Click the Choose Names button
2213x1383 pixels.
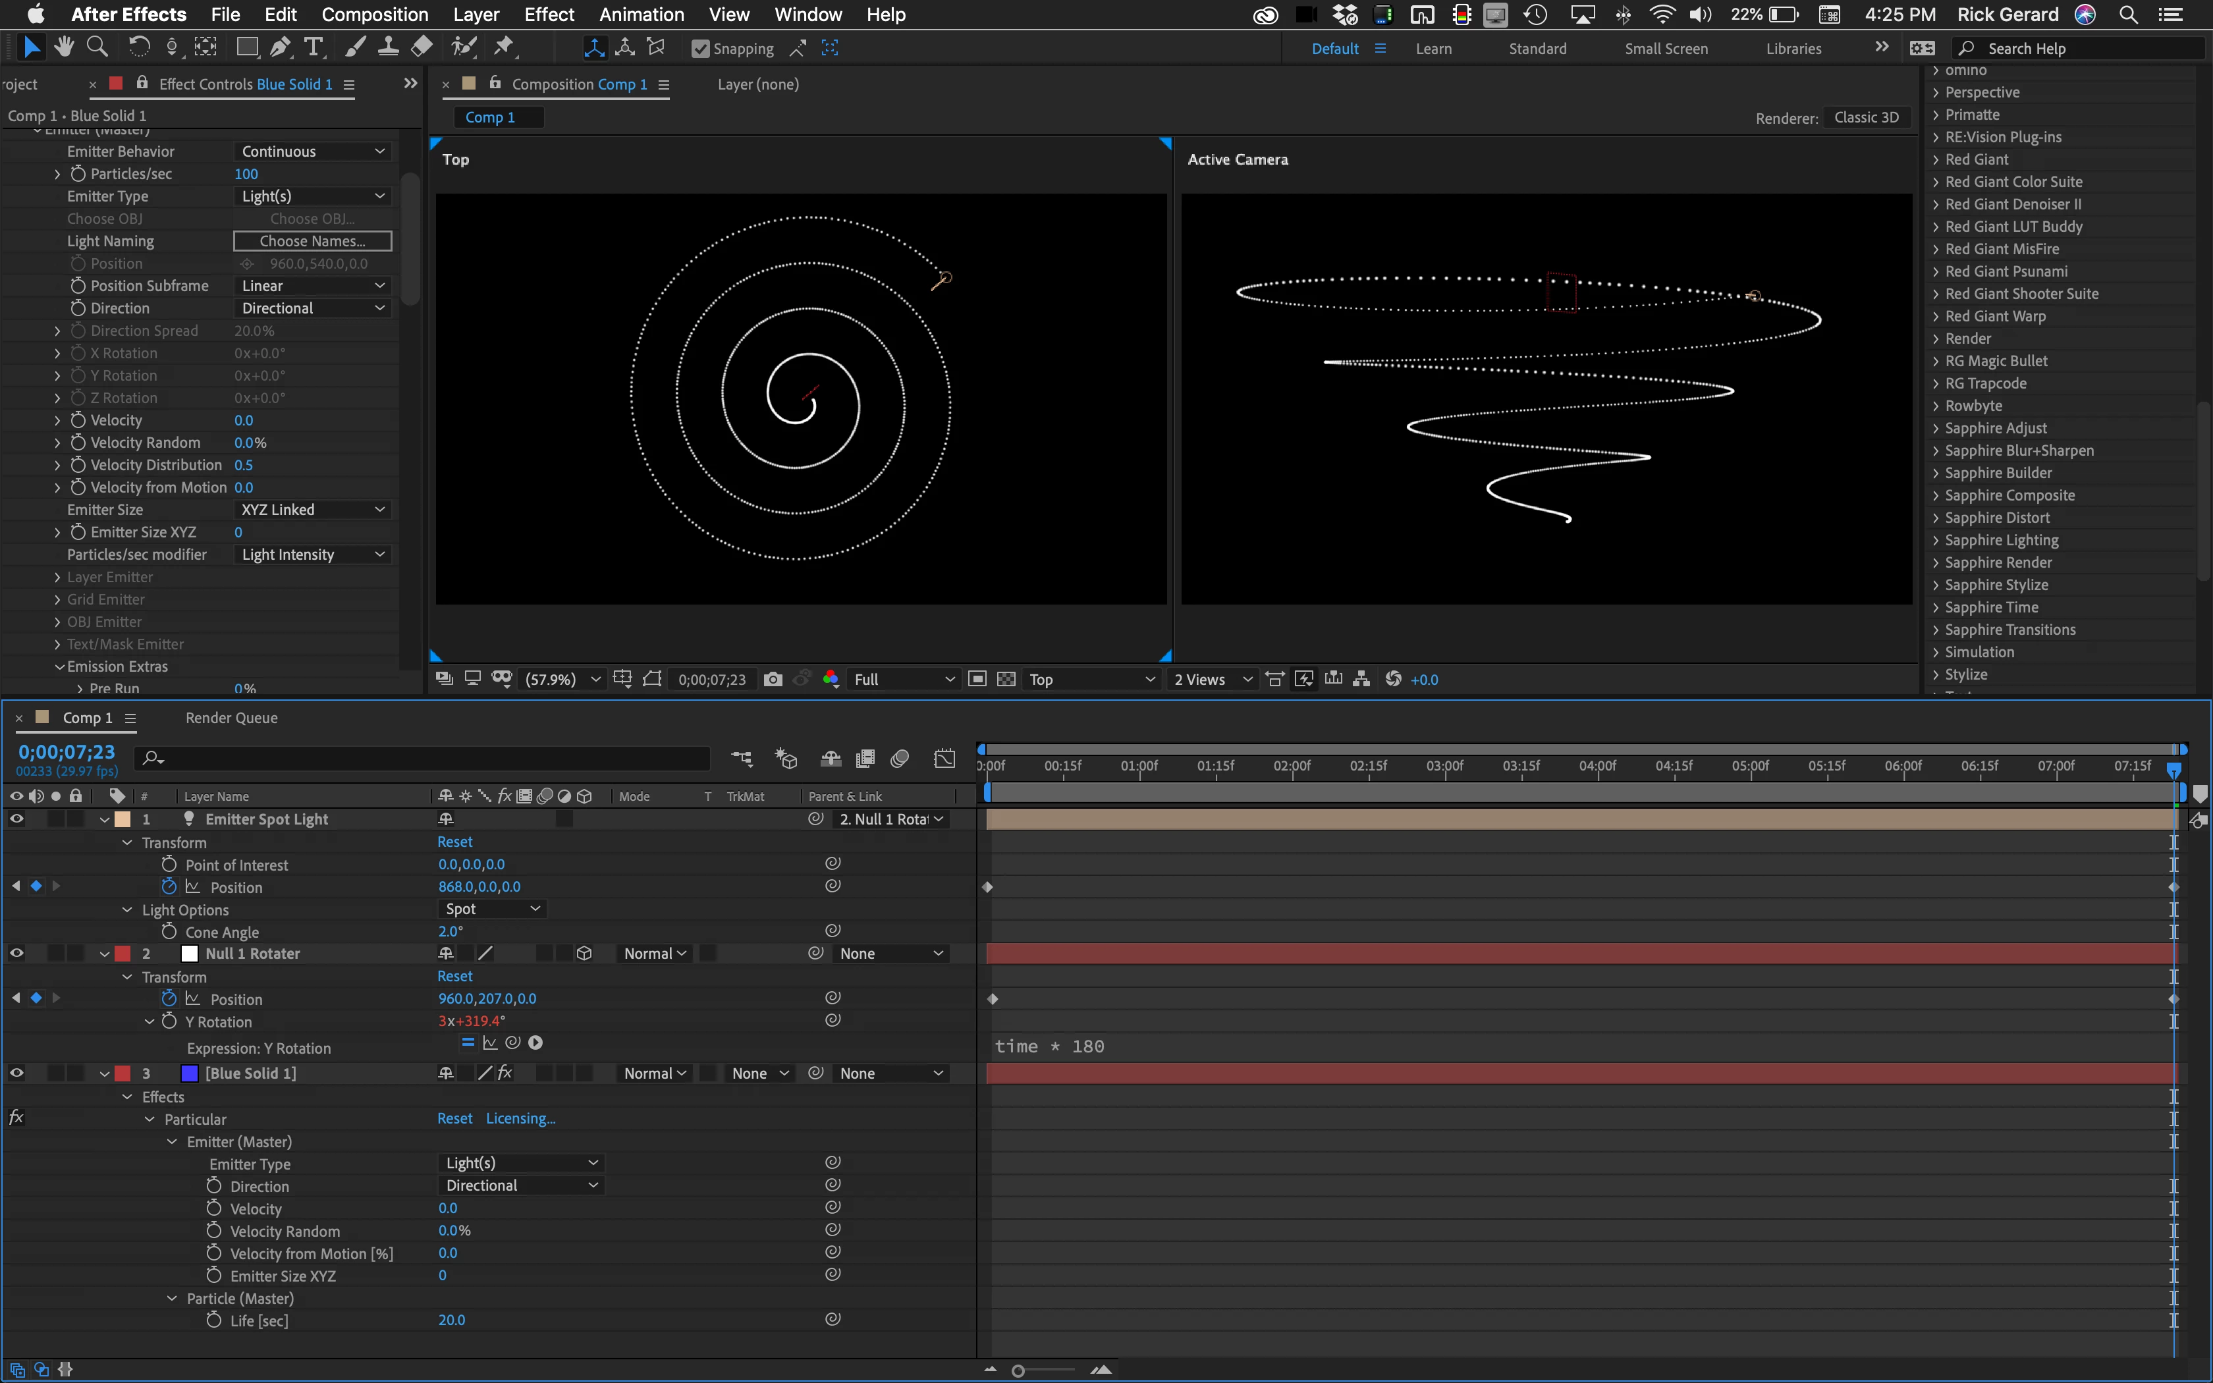(x=312, y=240)
